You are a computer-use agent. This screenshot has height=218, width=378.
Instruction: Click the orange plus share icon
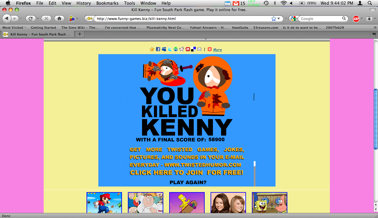tap(210, 49)
